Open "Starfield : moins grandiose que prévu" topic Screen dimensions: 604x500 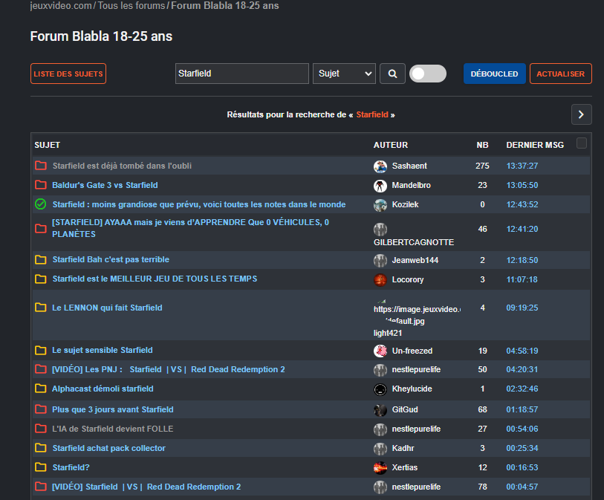199,204
